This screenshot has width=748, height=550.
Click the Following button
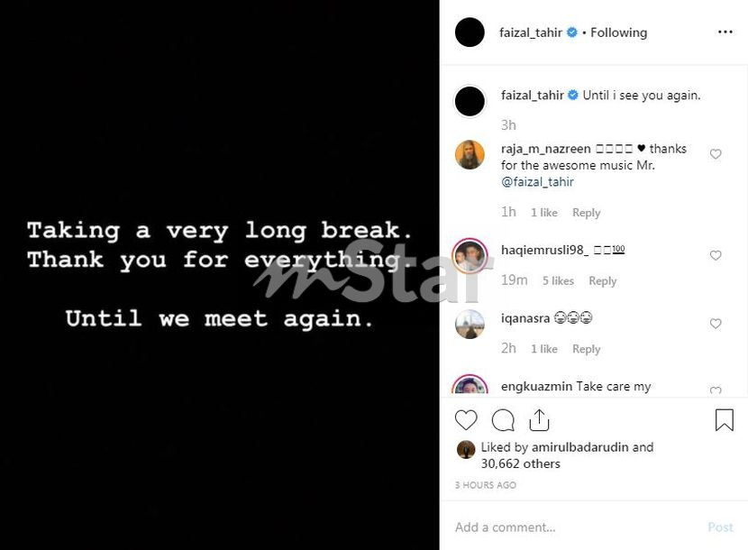618,32
